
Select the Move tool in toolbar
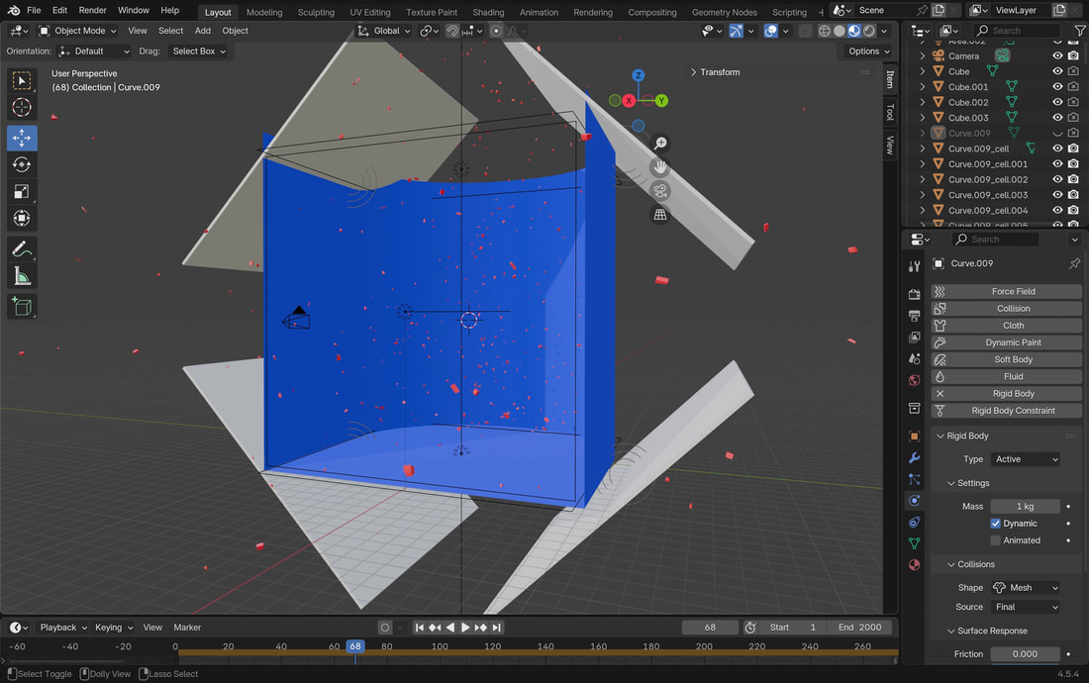tap(22, 138)
